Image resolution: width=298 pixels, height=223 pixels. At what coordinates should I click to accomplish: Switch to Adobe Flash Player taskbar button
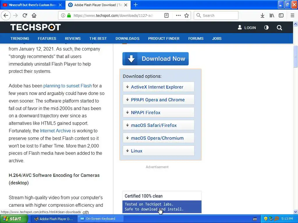(54, 219)
